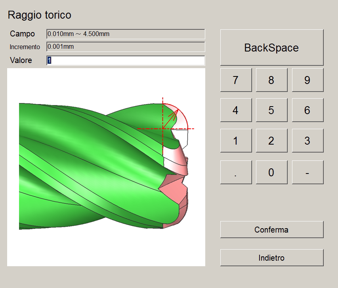Click the 'Valore' label
The height and width of the screenshot is (288, 338).
[x=21, y=60]
